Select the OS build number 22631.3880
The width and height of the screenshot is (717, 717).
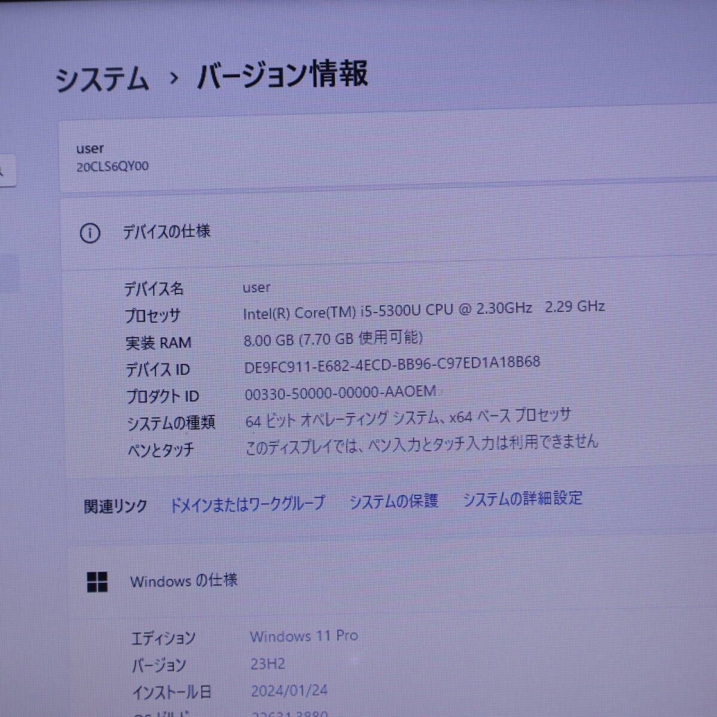click(x=289, y=713)
